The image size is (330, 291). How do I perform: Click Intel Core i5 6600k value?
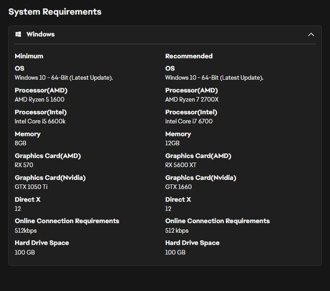(40, 121)
